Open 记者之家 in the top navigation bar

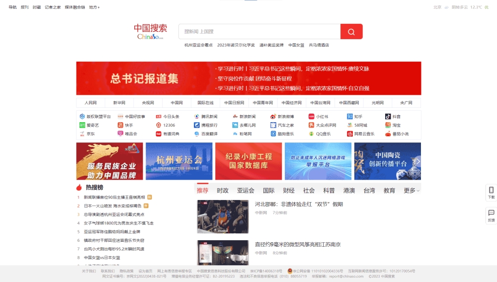click(53, 7)
